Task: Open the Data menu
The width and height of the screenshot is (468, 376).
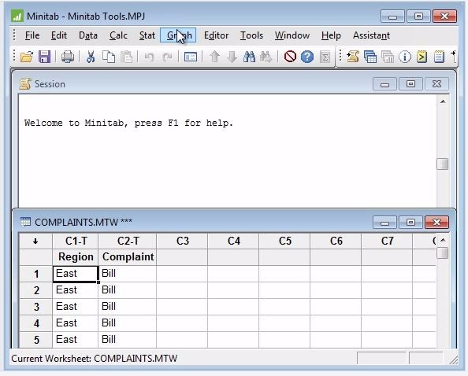Action: 87,35
